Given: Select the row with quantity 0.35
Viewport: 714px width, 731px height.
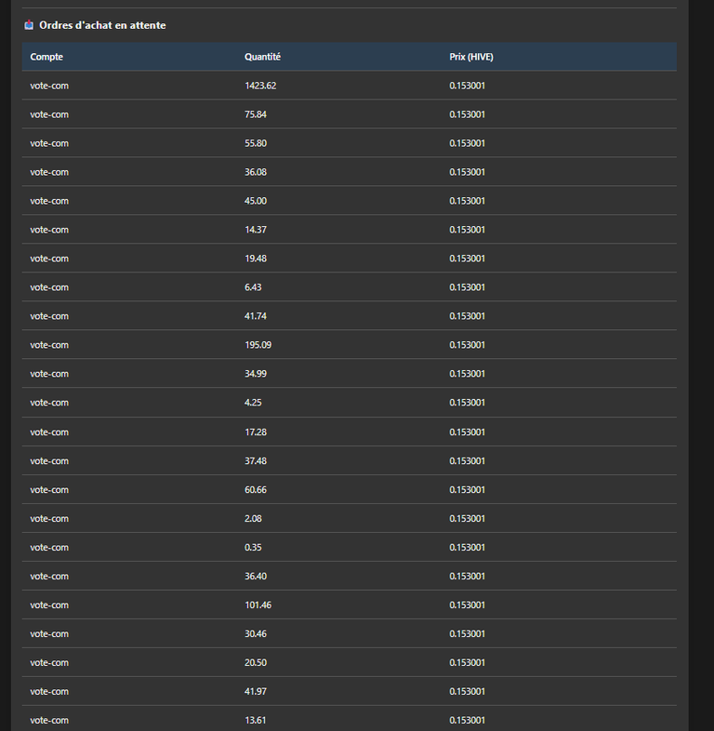Looking at the screenshot, I should pos(349,548).
